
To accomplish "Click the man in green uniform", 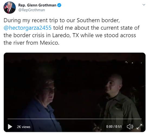I will pyautogui.click(x=117, y=102).
